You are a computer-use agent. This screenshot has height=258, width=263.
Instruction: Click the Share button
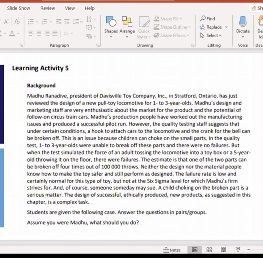click(x=257, y=8)
